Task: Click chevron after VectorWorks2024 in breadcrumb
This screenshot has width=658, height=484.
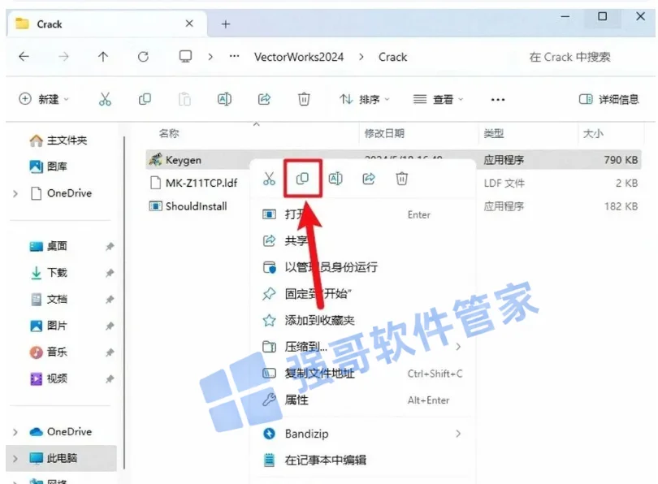Action: (361, 56)
